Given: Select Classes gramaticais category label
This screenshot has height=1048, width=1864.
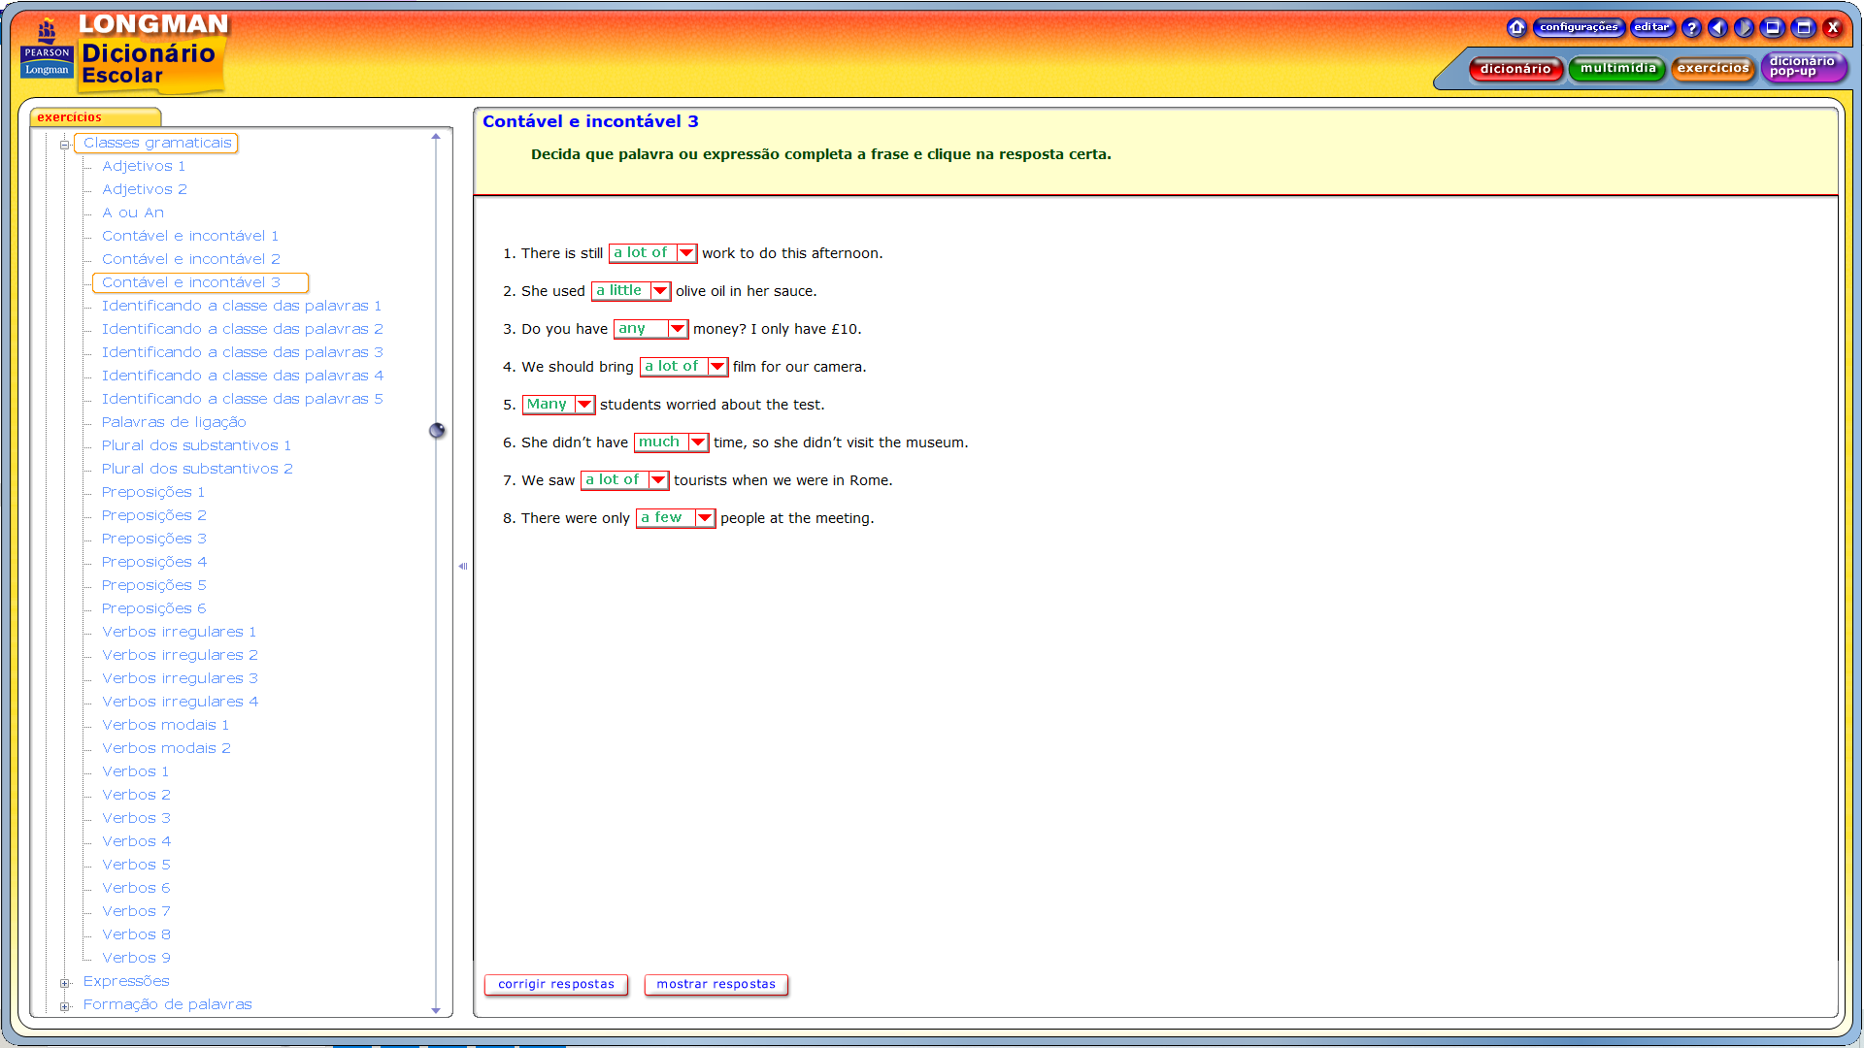Looking at the screenshot, I should click(157, 143).
